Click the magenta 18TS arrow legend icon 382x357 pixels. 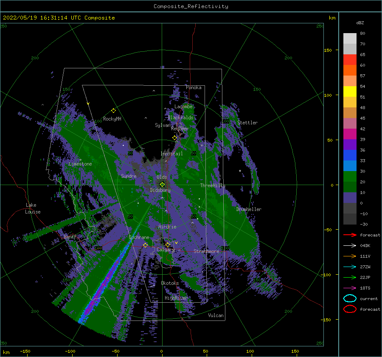[x=350, y=288]
